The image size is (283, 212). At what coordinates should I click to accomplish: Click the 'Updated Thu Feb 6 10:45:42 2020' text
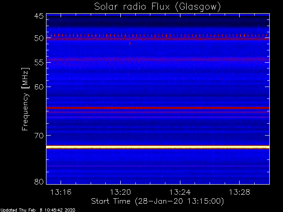[x=38, y=210]
